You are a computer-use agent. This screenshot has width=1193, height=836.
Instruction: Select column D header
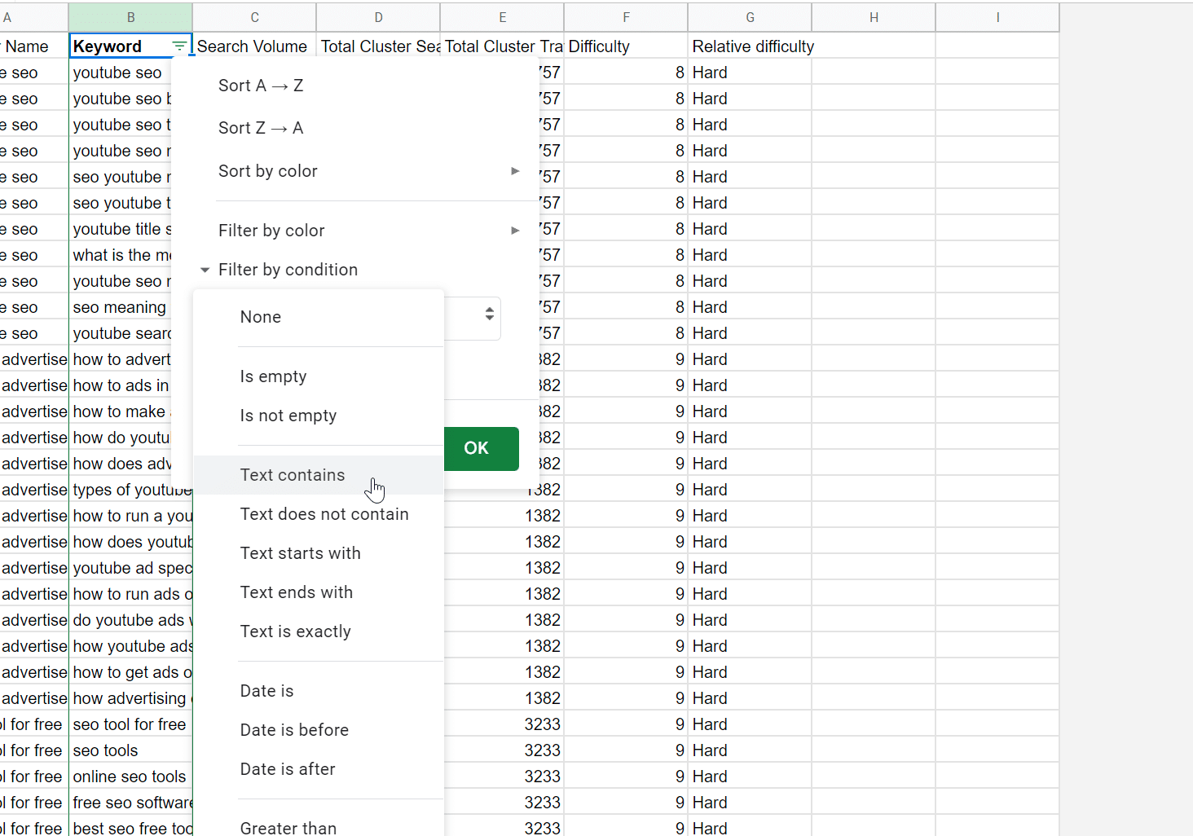click(378, 17)
